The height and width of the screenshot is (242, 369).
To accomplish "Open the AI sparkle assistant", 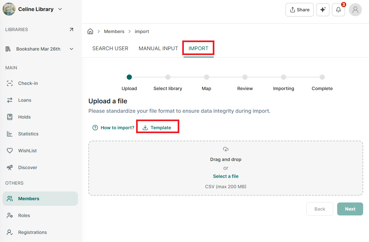I will [323, 10].
